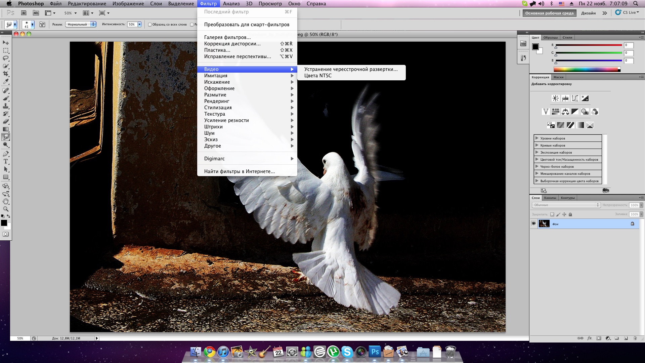
Task: Select the Crop tool
Action: (6, 74)
